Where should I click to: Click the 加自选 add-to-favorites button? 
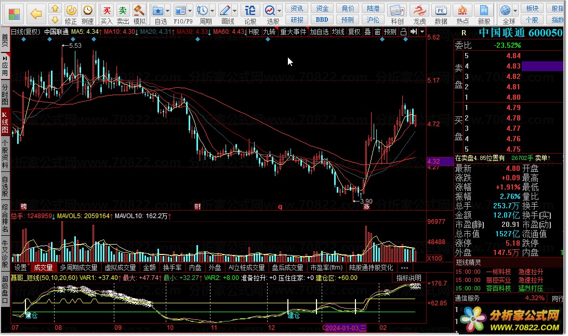point(319,32)
